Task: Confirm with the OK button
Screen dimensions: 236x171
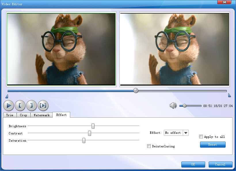Action: coord(193,164)
